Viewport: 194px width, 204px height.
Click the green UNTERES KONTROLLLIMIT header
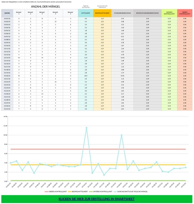169,13
